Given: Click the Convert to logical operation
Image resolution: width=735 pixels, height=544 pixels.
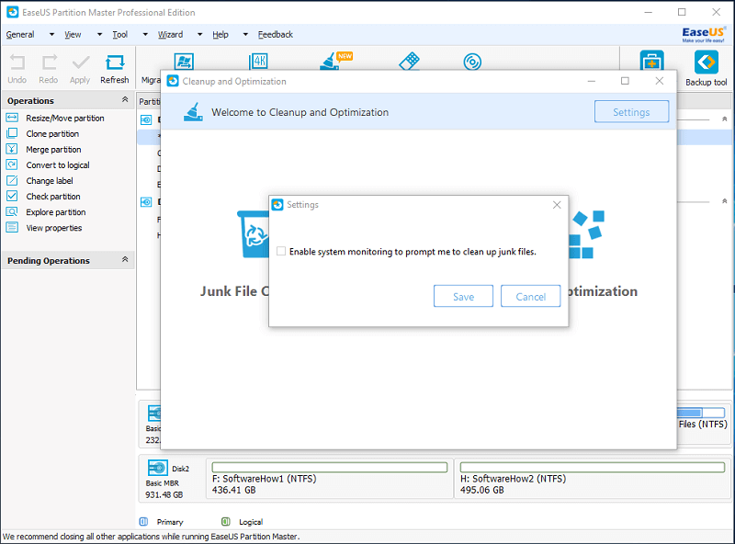Looking at the screenshot, I should tap(57, 165).
